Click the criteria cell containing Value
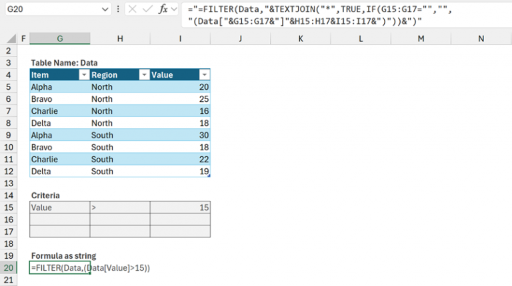Screen dimensions: 512x286 coord(59,208)
